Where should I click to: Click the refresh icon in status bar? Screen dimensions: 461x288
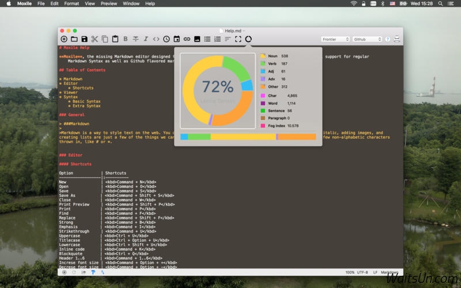click(x=74, y=272)
